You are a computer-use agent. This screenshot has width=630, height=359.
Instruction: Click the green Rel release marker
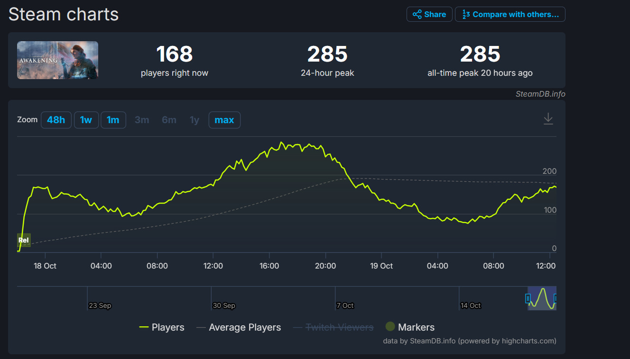pos(24,240)
